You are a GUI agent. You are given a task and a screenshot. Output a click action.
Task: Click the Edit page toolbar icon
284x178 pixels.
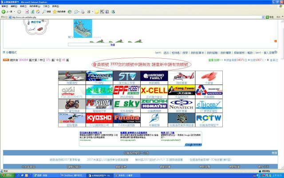coord(89,12)
